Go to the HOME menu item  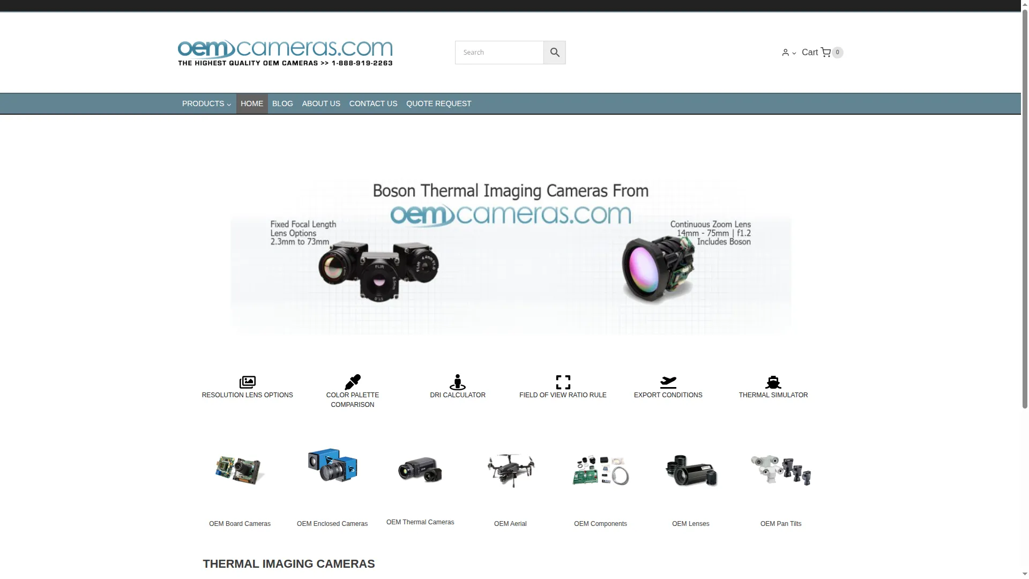point(252,103)
